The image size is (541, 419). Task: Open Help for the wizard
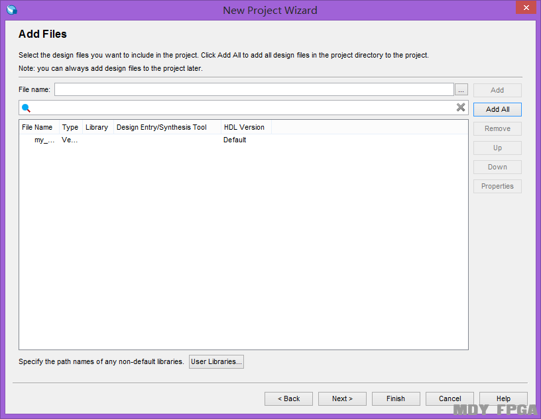[x=503, y=398]
